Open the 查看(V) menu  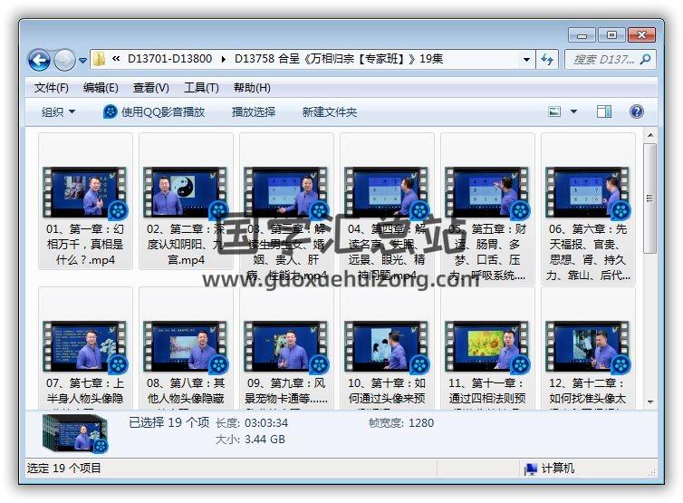click(x=150, y=88)
